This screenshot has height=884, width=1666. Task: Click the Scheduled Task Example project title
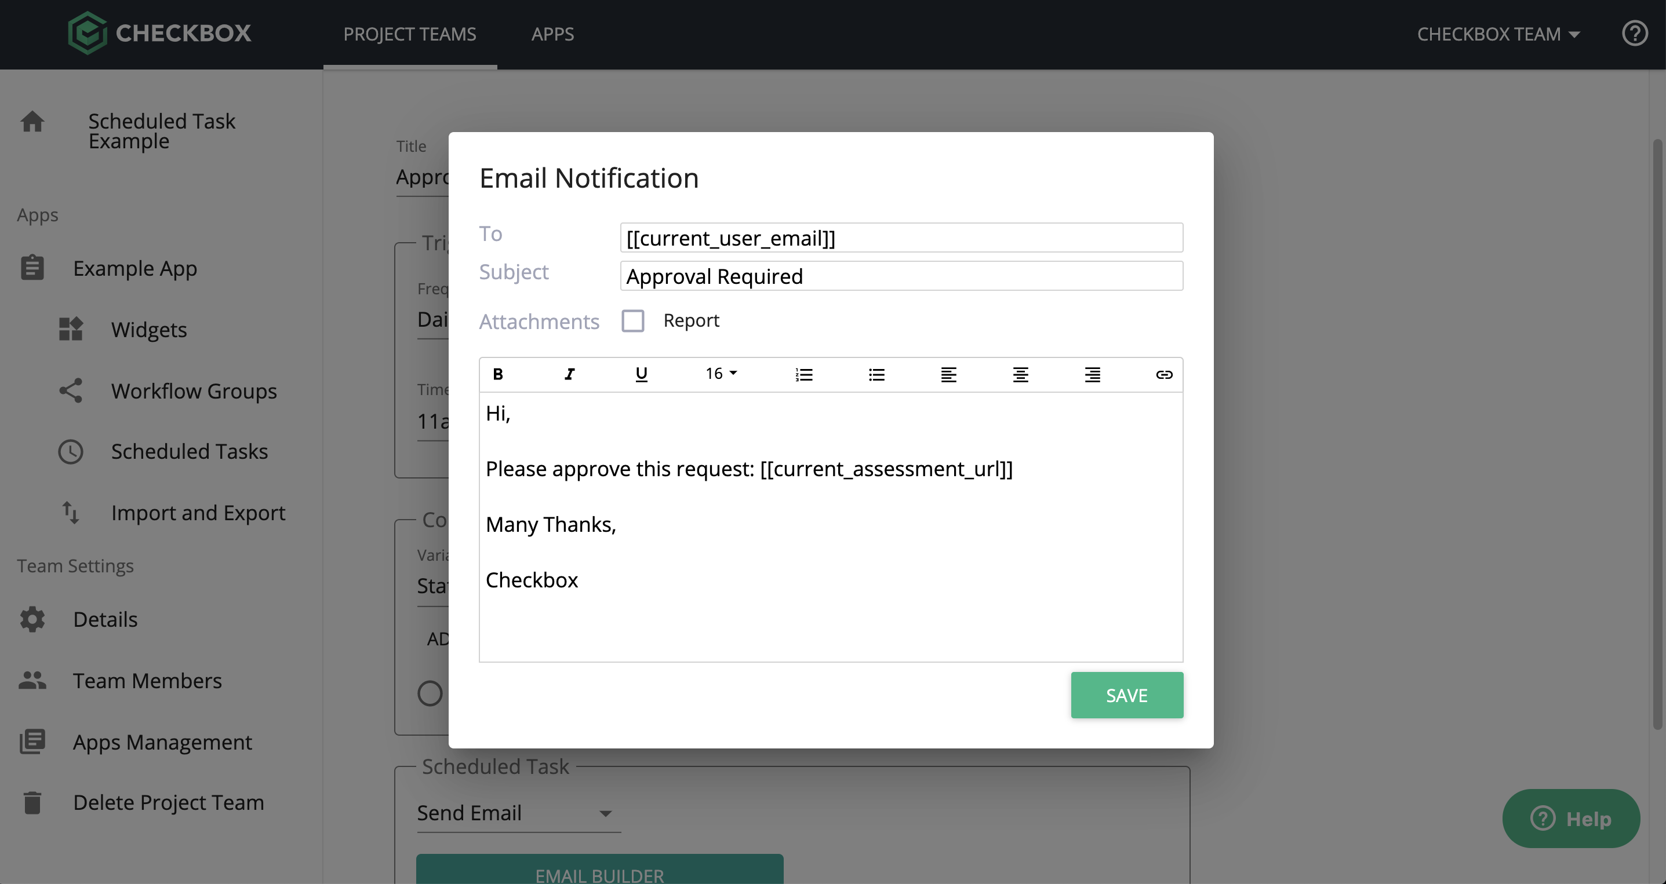pos(162,131)
